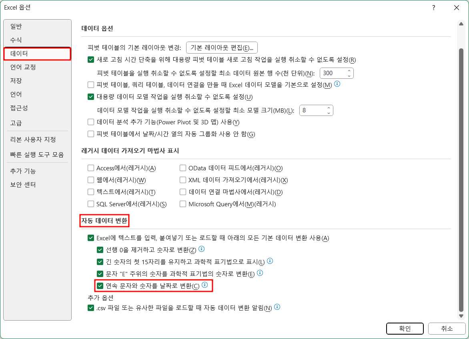Open 접근성 options category

pos(37,108)
